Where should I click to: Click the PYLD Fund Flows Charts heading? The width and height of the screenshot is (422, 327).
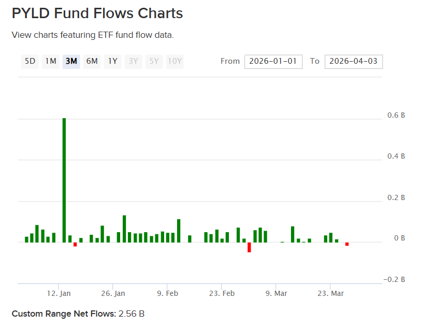click(x=97, y=13)
